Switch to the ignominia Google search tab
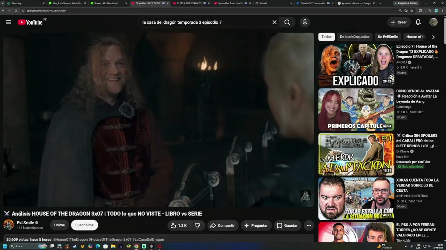Viewport: 446px width, 250px height. [355, 3]
